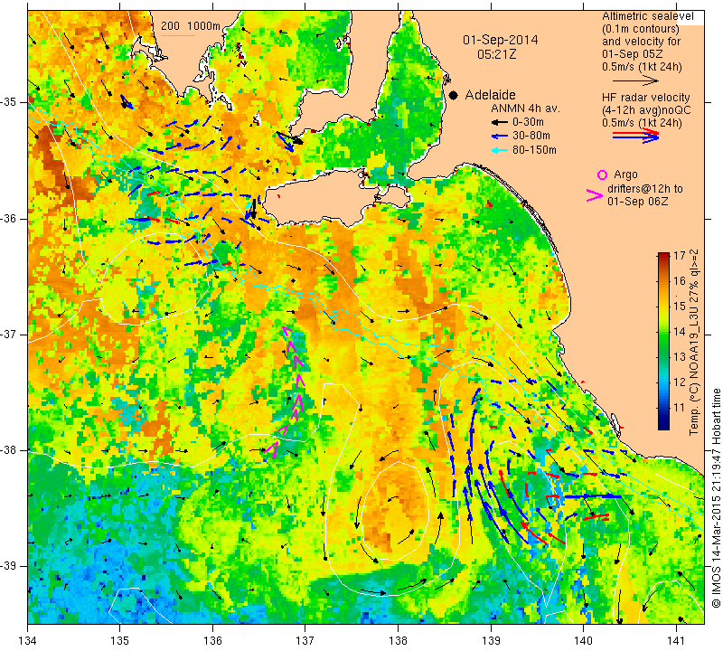Click the magenta drifters chevron legend symbol
Viewport: 723px width, 651px height.
[x=595, y=195]
